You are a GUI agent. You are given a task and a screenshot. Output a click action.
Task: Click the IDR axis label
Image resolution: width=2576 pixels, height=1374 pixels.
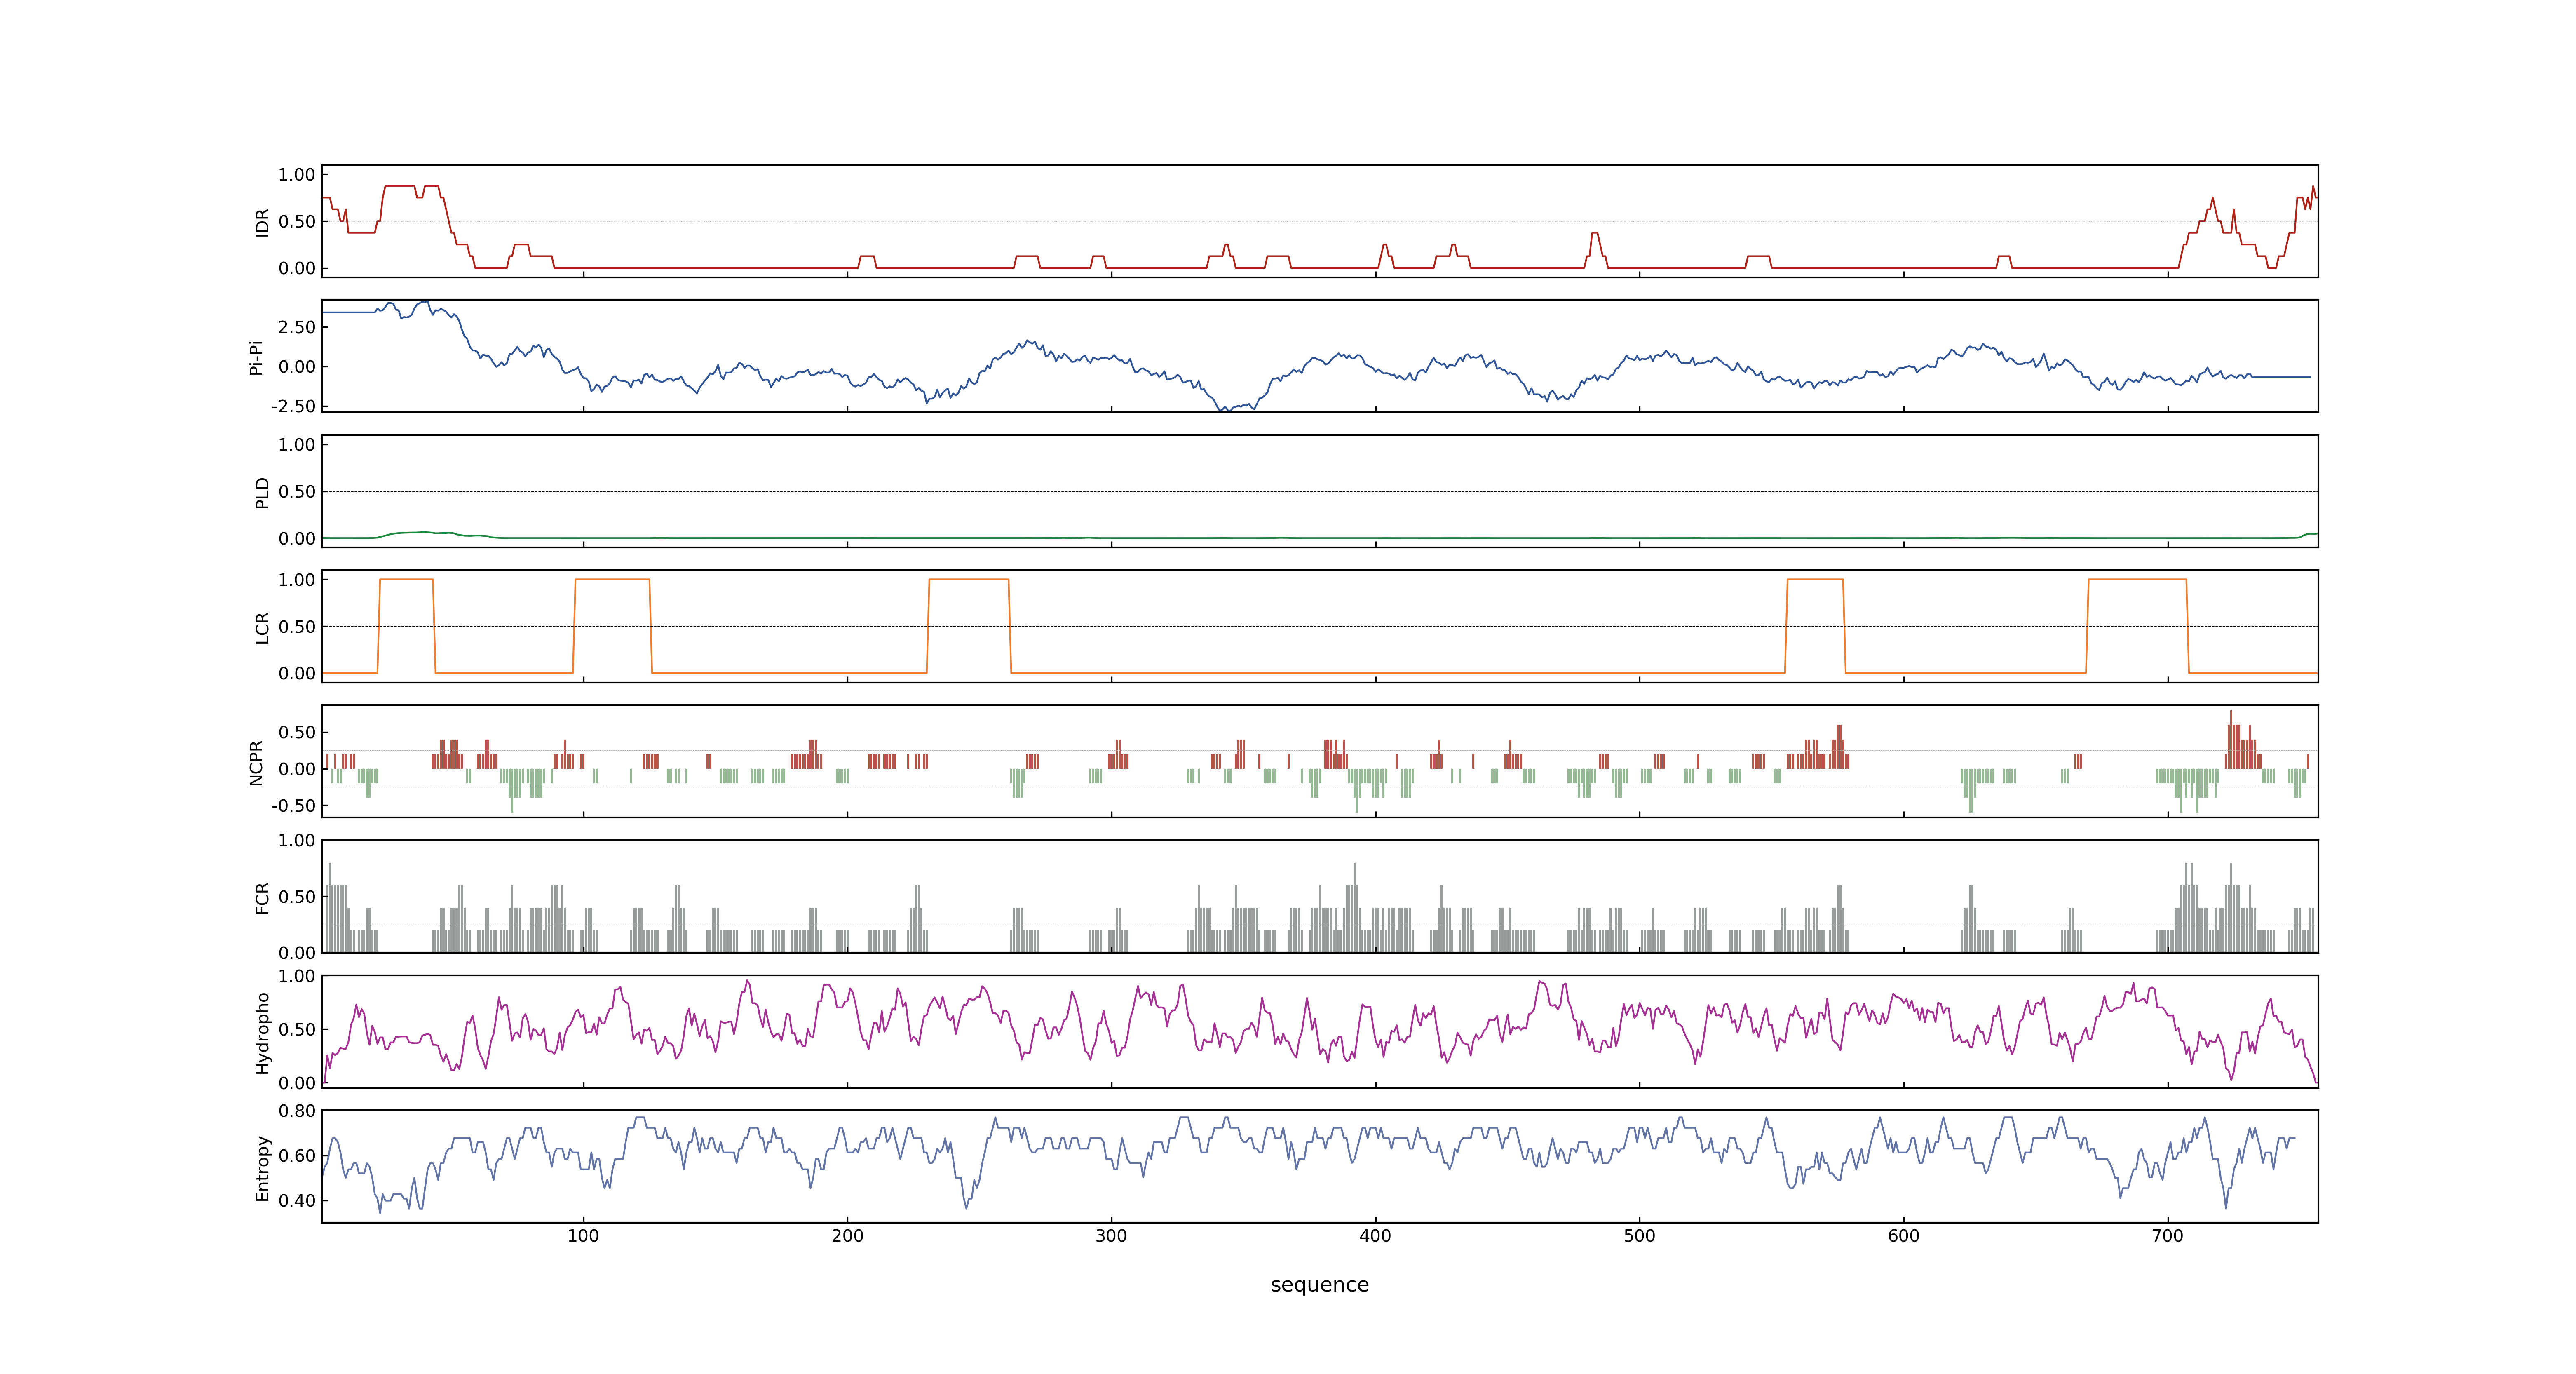262,222
